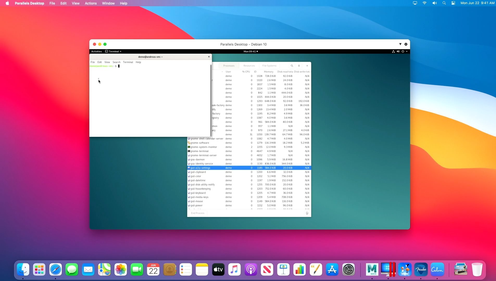Open Parallels configuration gear icon
496x281 pixels.
click(x=406, y=44)
